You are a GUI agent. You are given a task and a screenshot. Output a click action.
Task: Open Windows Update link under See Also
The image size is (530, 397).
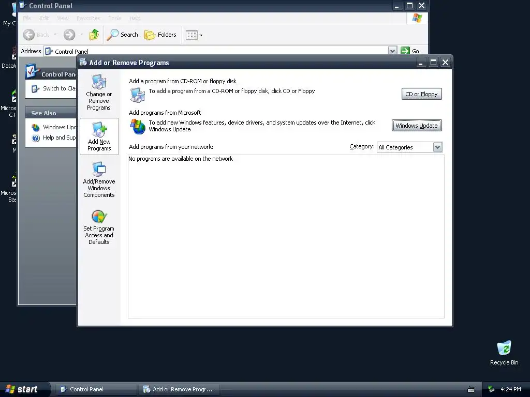click(x=60, y=127)
